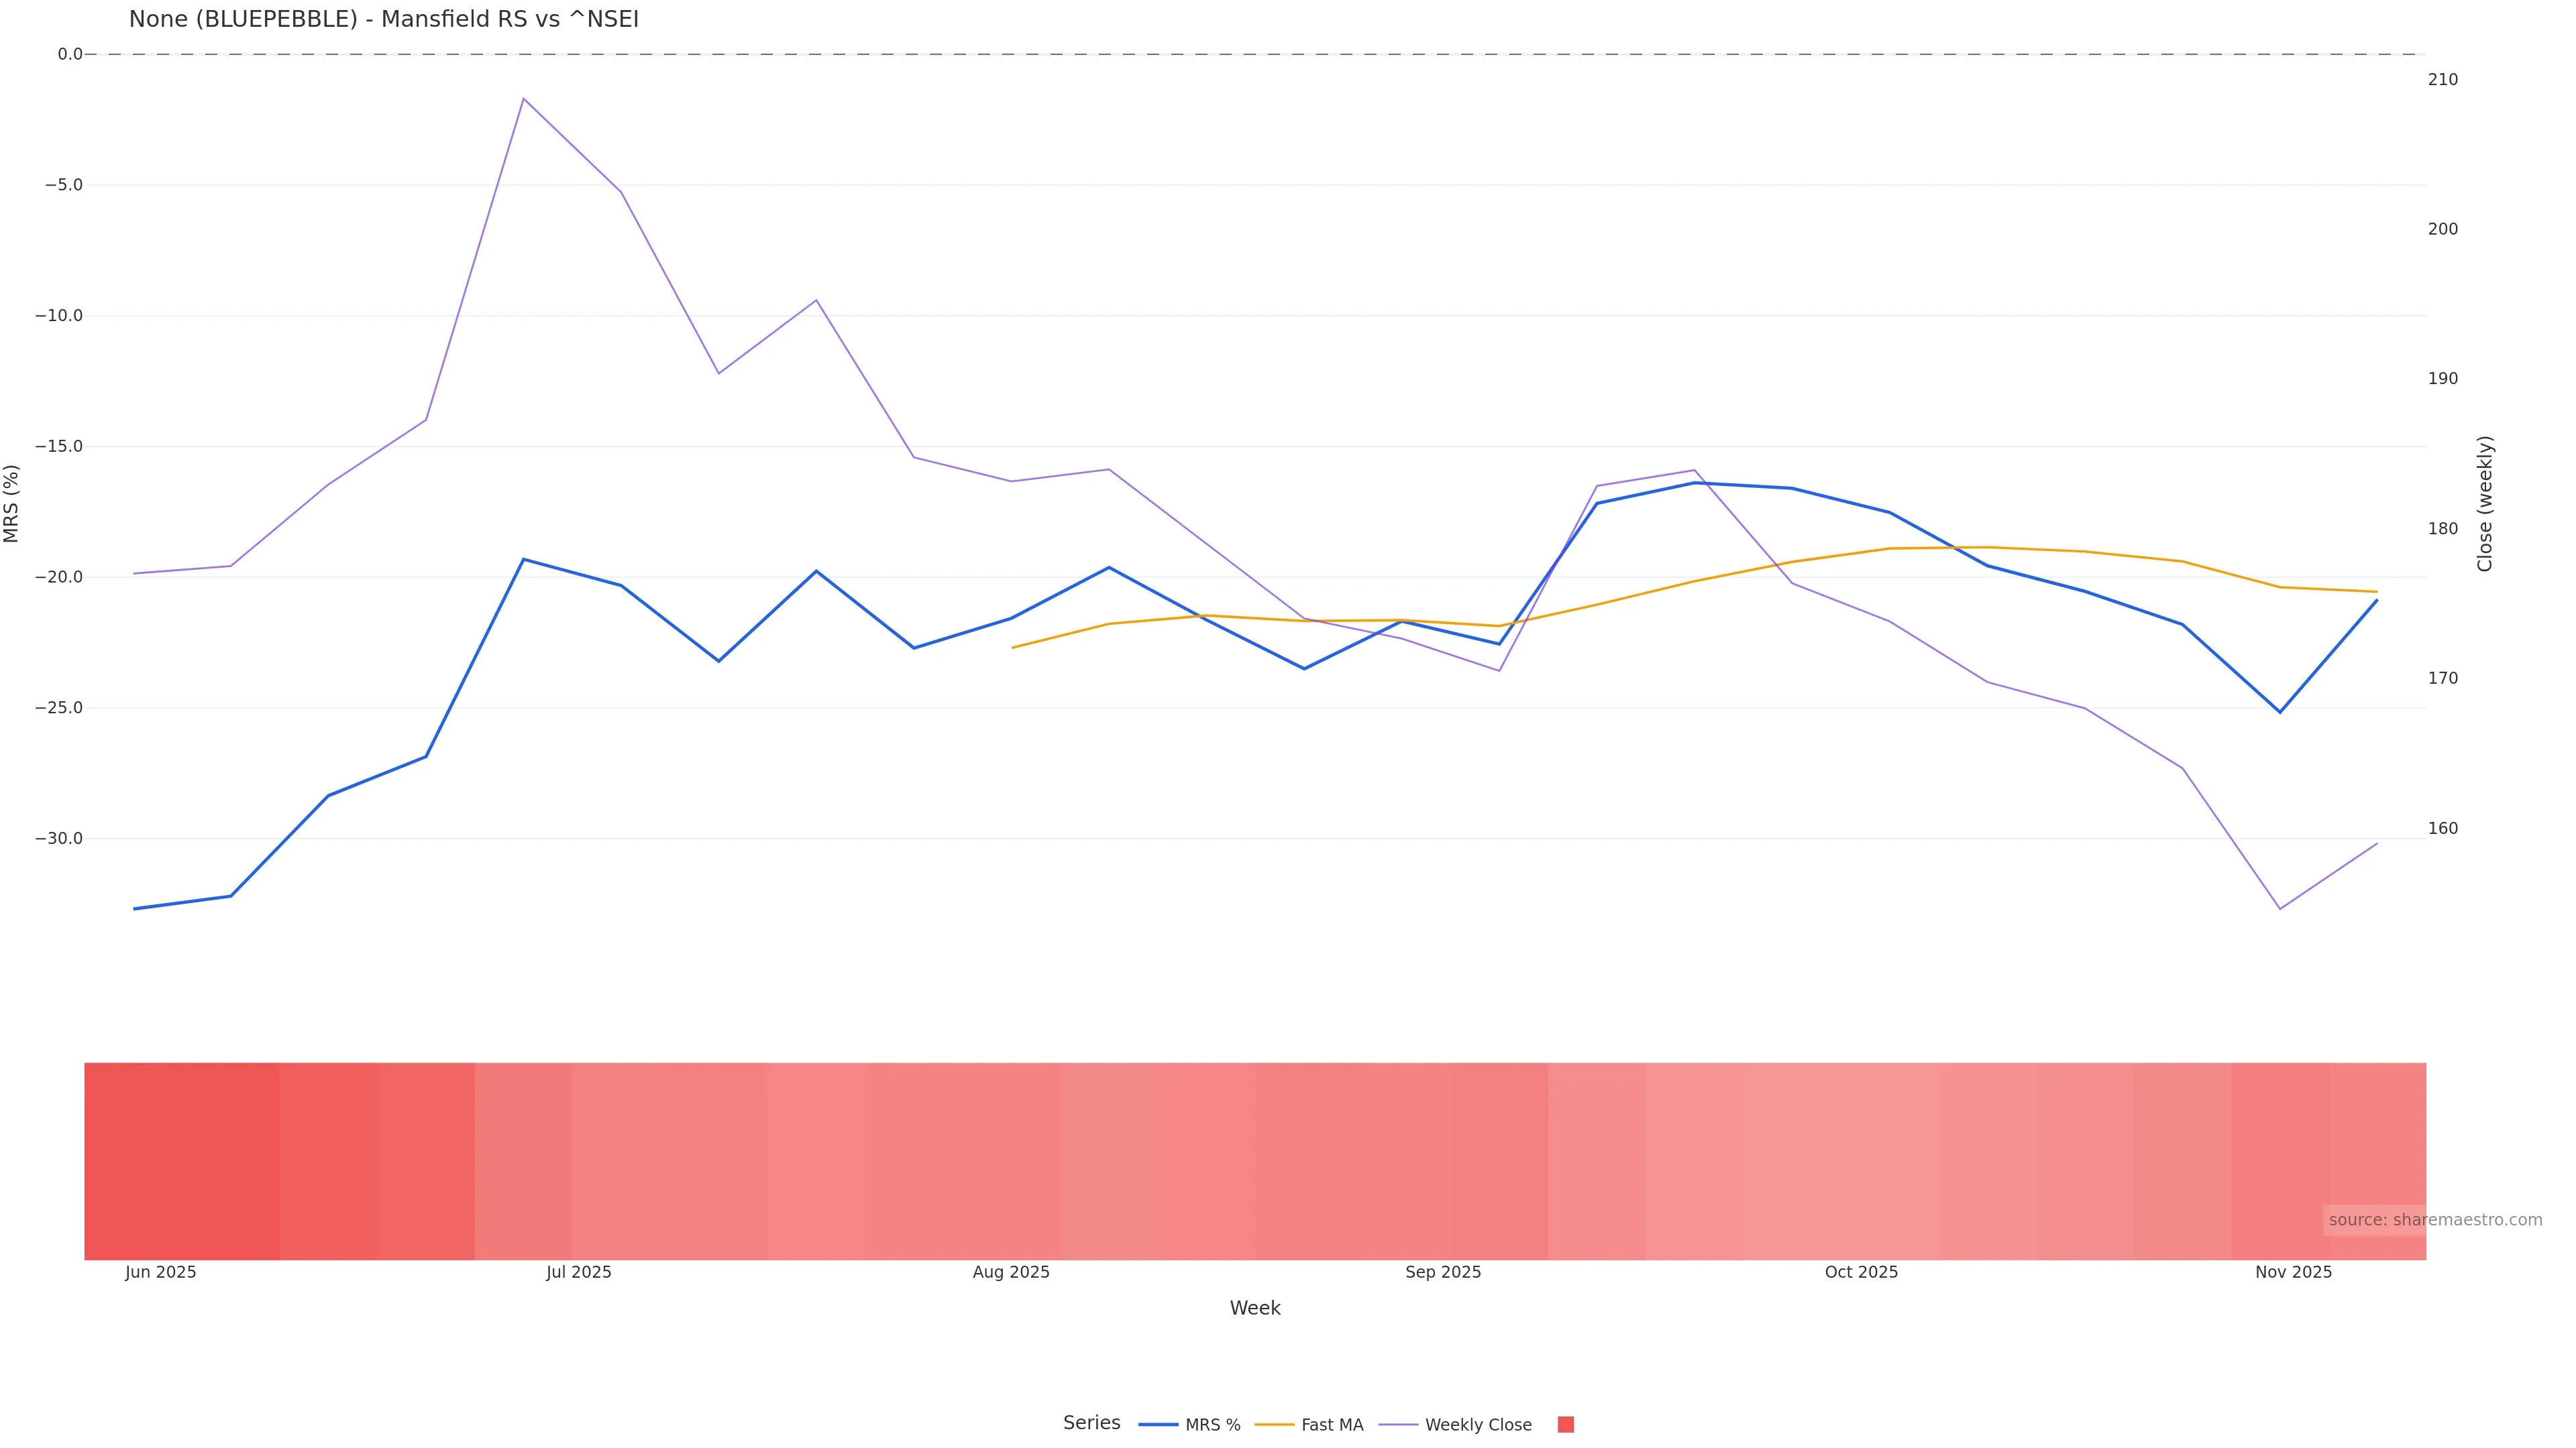Image resolution: width=2576 pixels, height=1448 pixels.
Task: Click the red square legend swatch
Action: click(1566, 1425)
